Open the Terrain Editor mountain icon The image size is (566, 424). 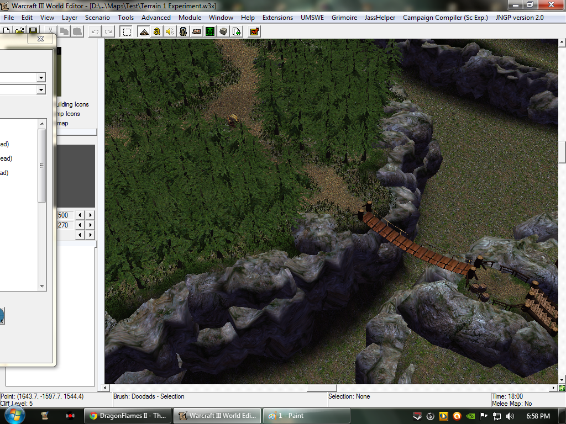[144, 31]
